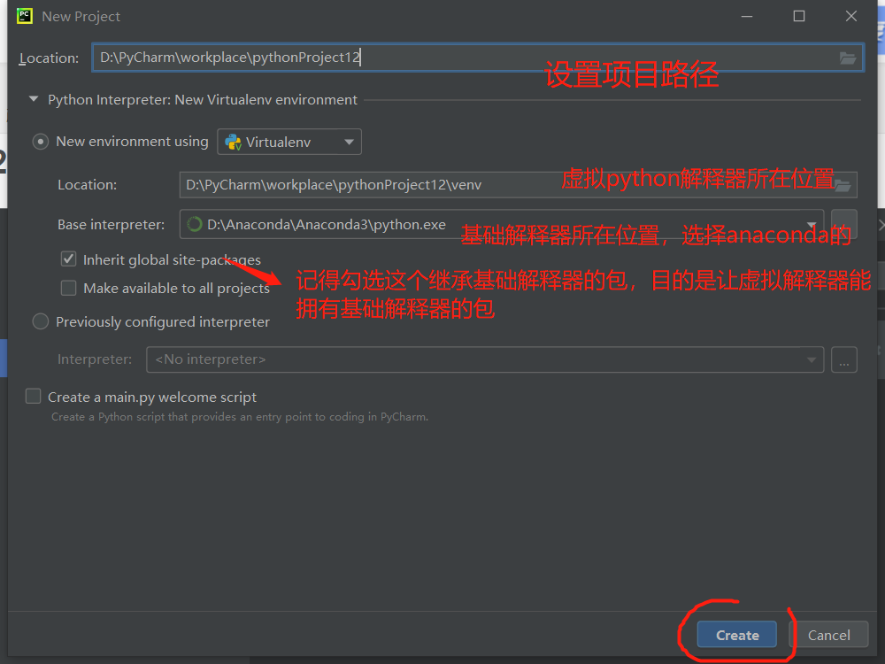
Task: Click the Create button
Action: (736, 635)
